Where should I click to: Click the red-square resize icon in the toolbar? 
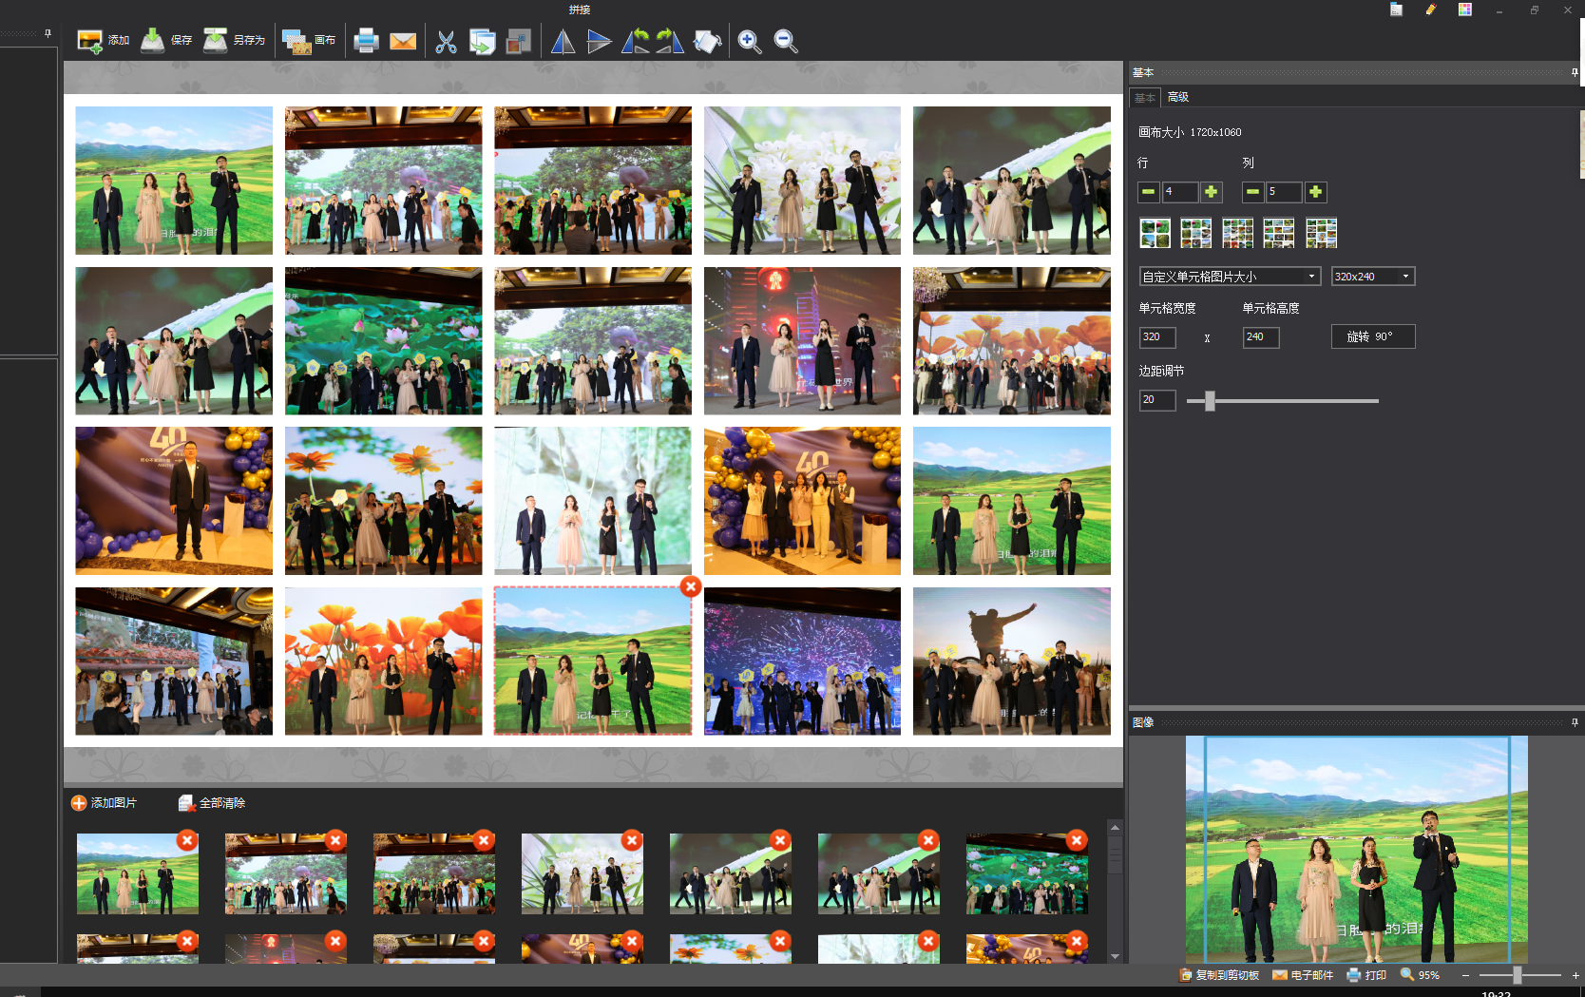point(518,41)
